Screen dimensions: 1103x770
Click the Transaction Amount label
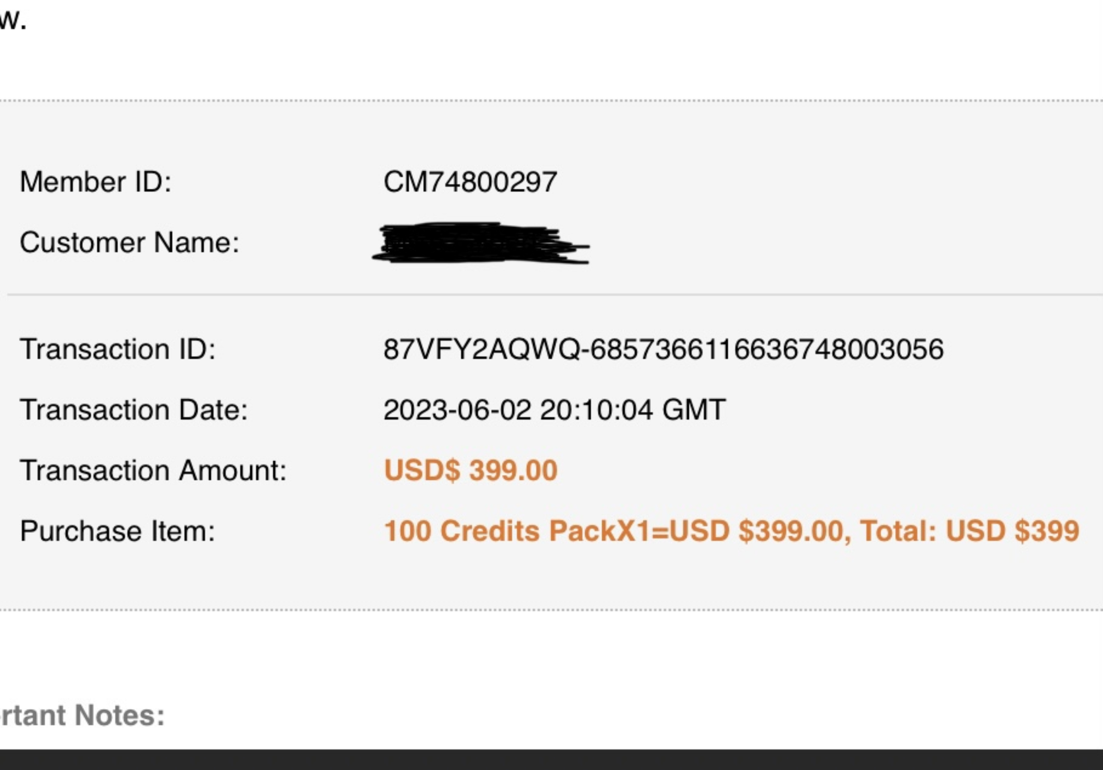tap(153, 470)
